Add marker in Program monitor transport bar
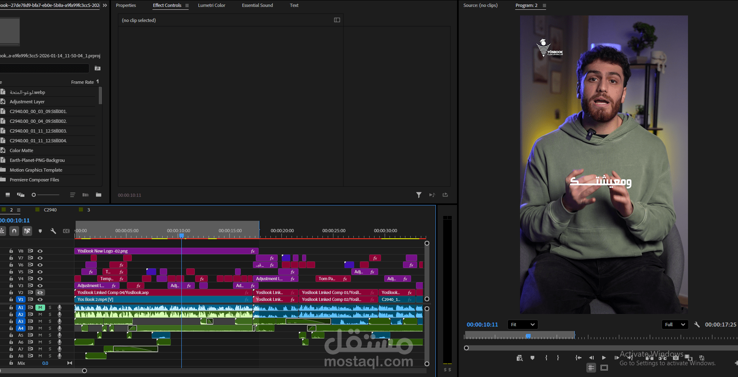Viewport: 738px width, 377px height. click(532, 358)
